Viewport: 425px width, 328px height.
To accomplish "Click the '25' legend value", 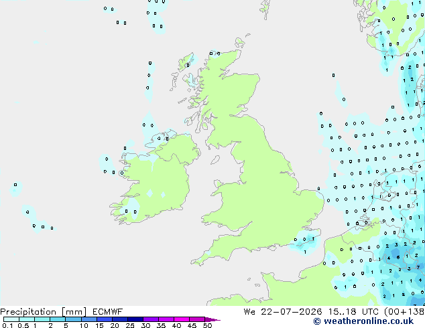I will coord(130,325).
